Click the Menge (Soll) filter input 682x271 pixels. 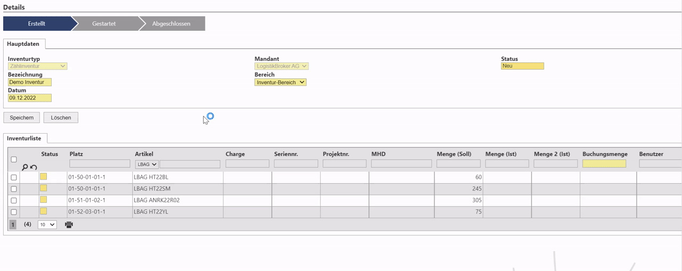458,164
